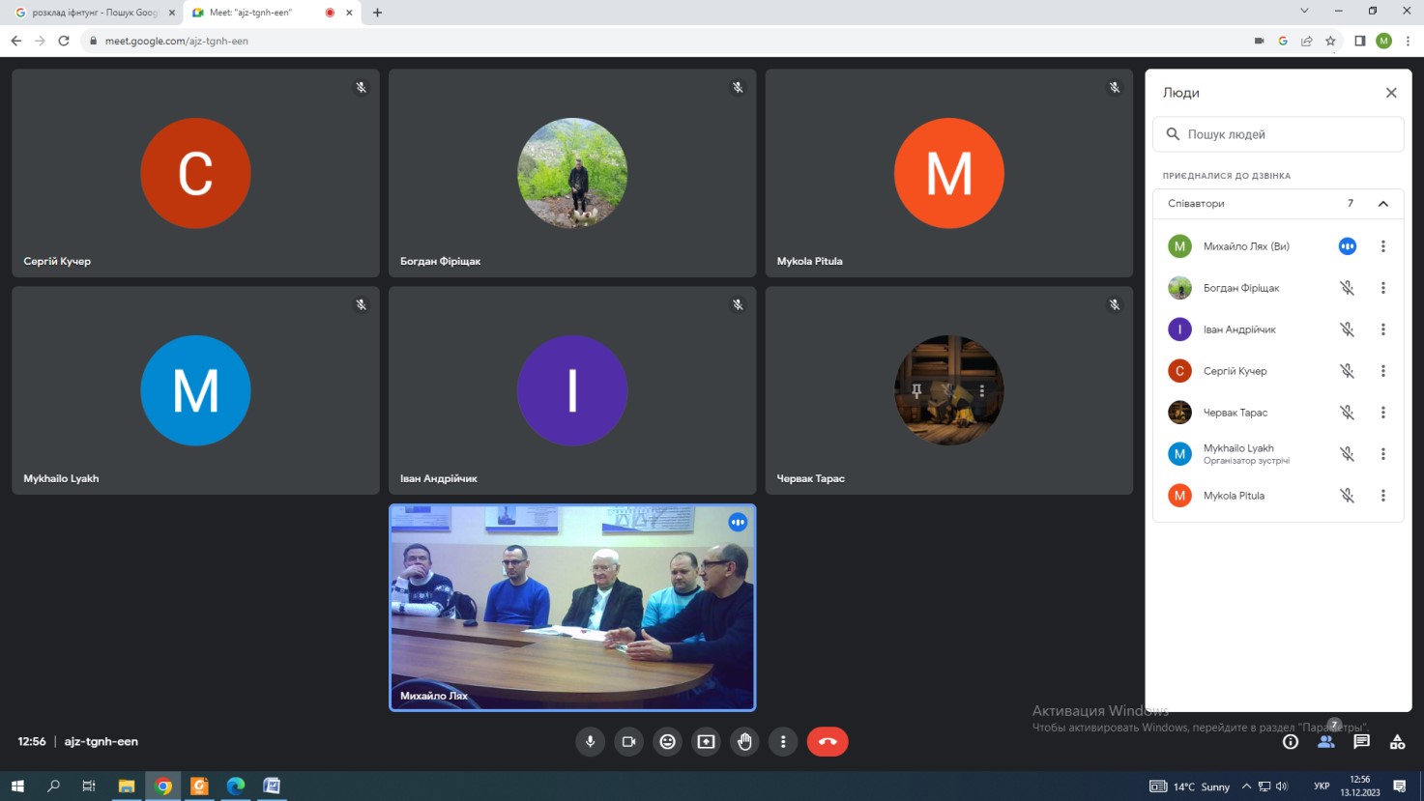Open the activities icon

(1397, 741)
